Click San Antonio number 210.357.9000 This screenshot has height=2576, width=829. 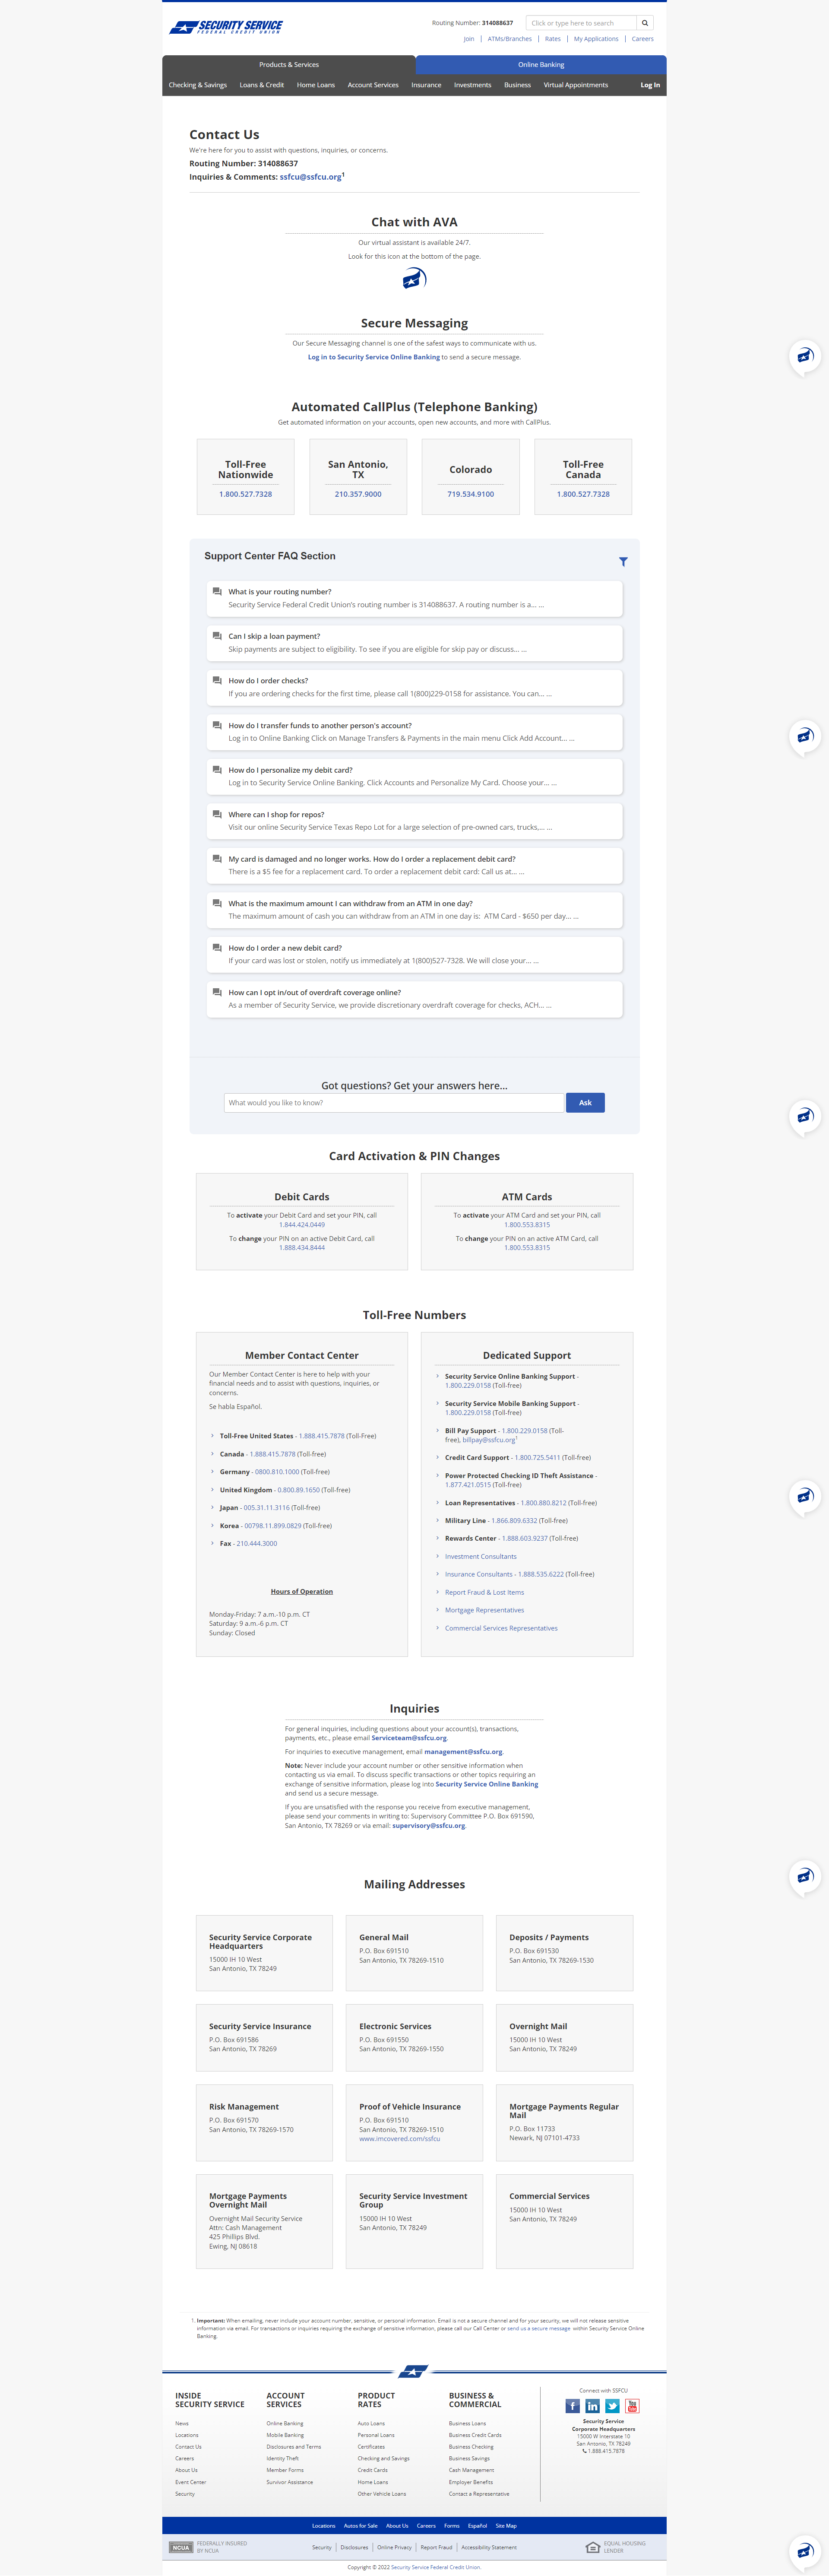pos(358,494)
